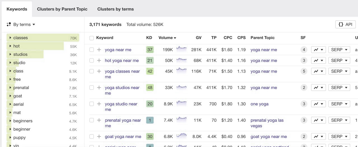Screen dimensions: 358x147
Task: Click plus icon beside 'hot yoga near me'
Action: pyautogui.click(x=99, y=60)
